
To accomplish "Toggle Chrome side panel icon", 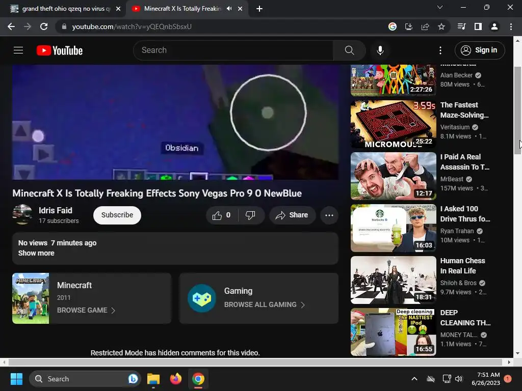I will pyautogui.click(x=478, y=26).
